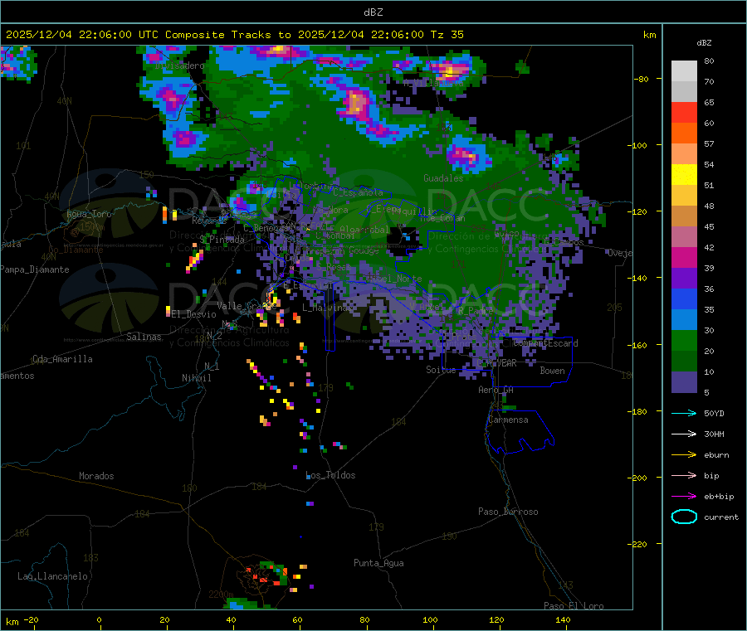
Task: Select the pink bip arrow icon
Action: point(684,475)
